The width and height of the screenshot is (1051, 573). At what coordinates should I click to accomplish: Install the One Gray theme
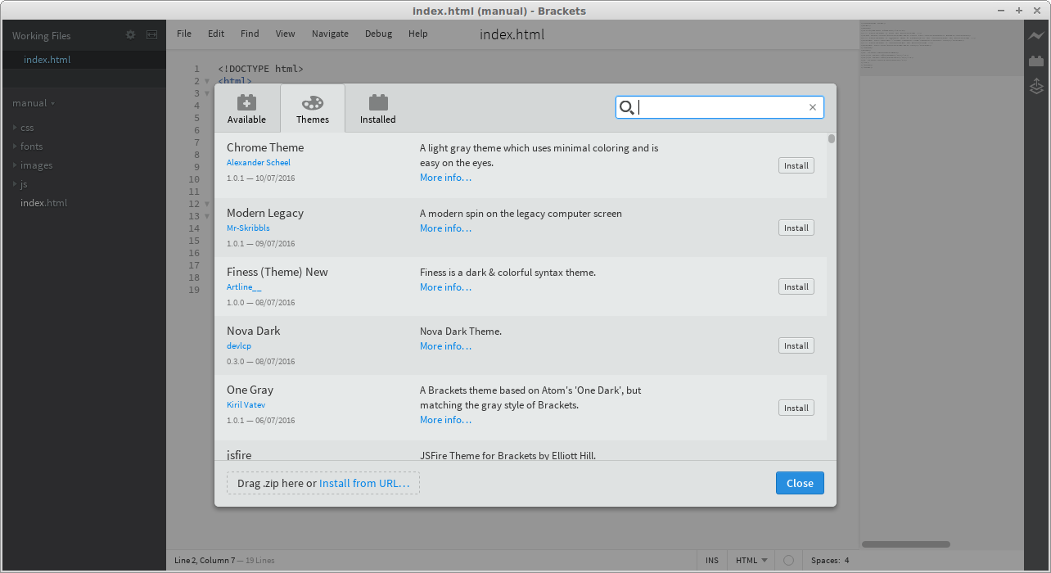pos(795,407)
